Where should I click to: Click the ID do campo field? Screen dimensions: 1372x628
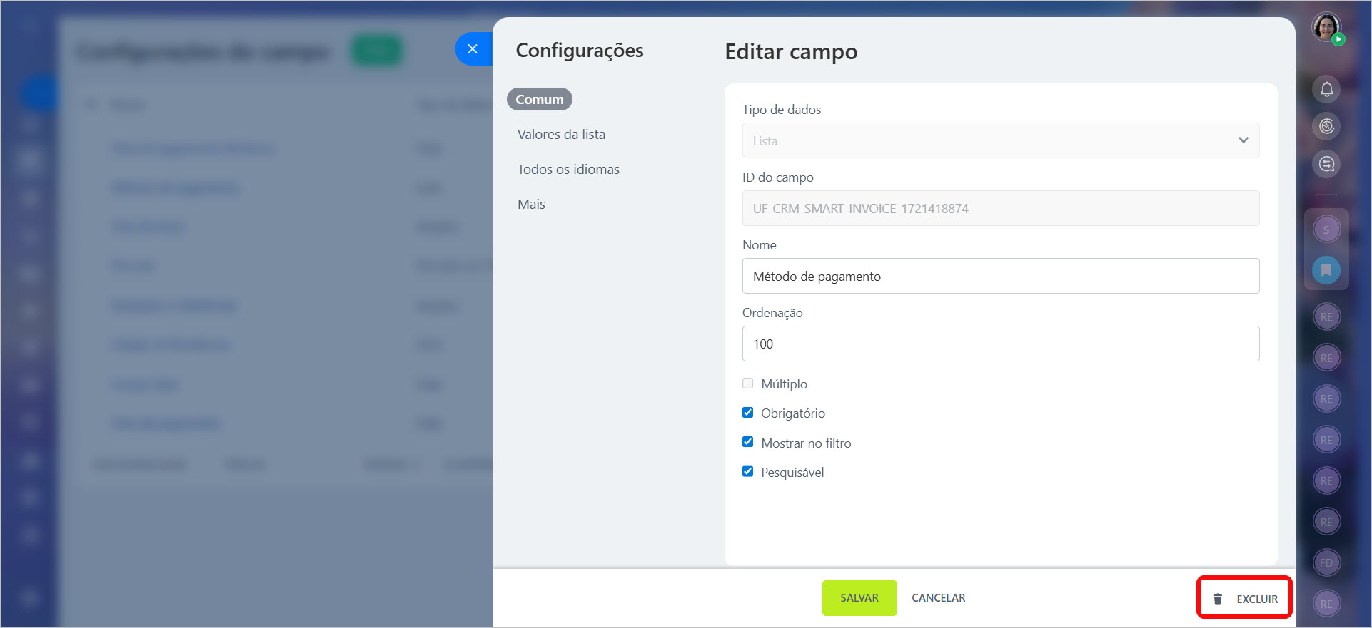tap(1001, 208)
